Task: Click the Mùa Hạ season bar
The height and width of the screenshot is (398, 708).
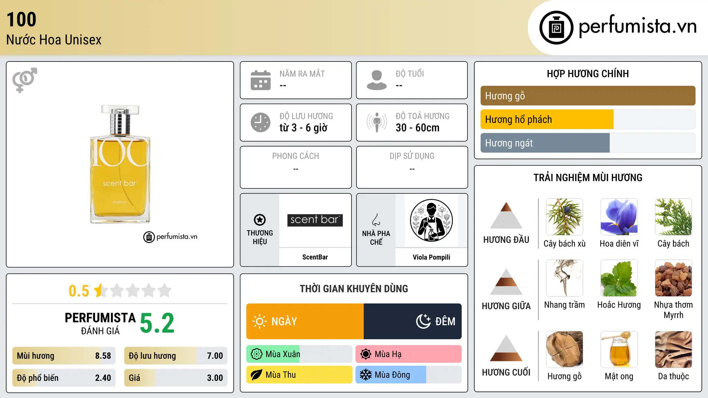Action: (409, 354)
